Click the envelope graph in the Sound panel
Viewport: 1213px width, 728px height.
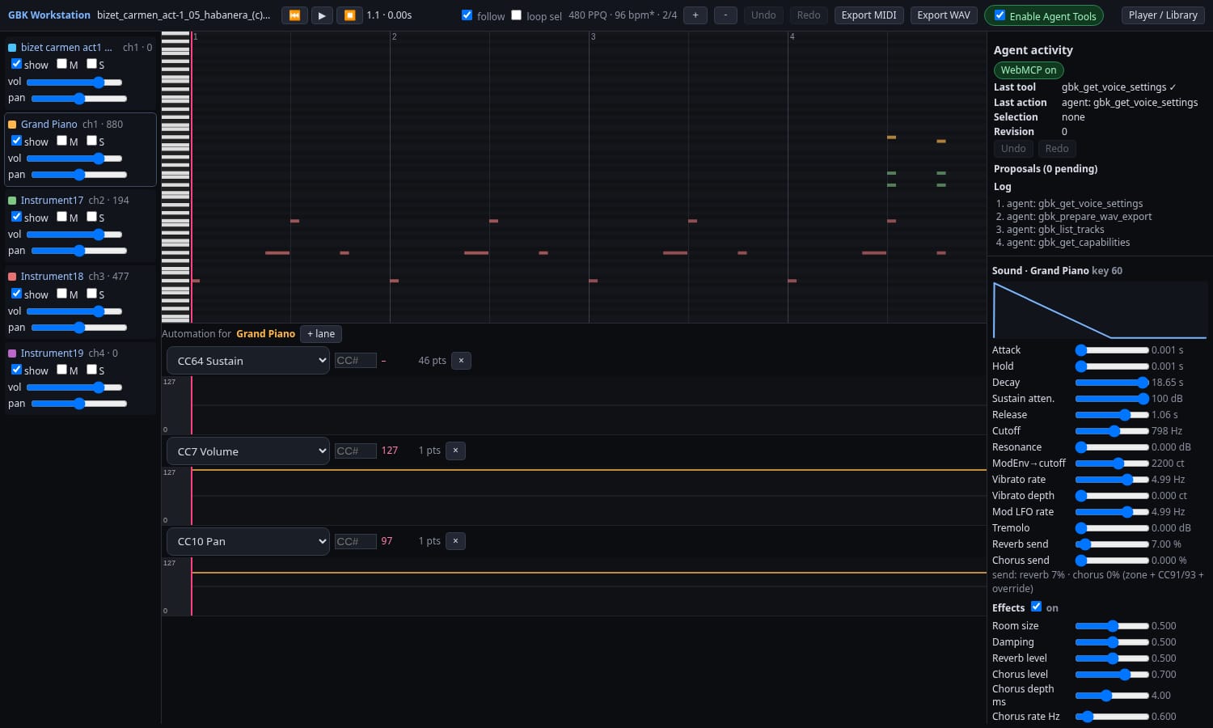[1100, 311]
